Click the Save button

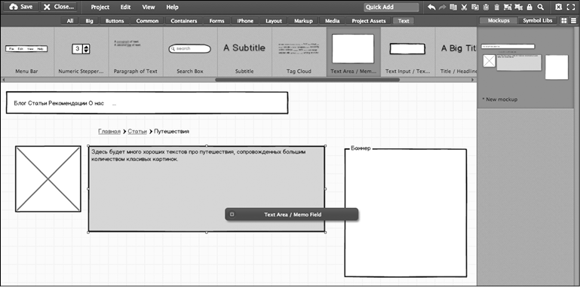[x=20, y=7]
